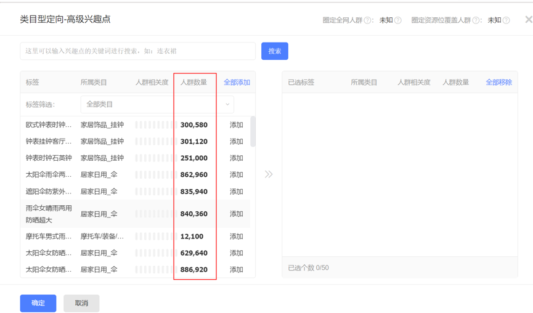
Task: Click the double-arrow transfer icon between lists
Action: click(269, 174)
